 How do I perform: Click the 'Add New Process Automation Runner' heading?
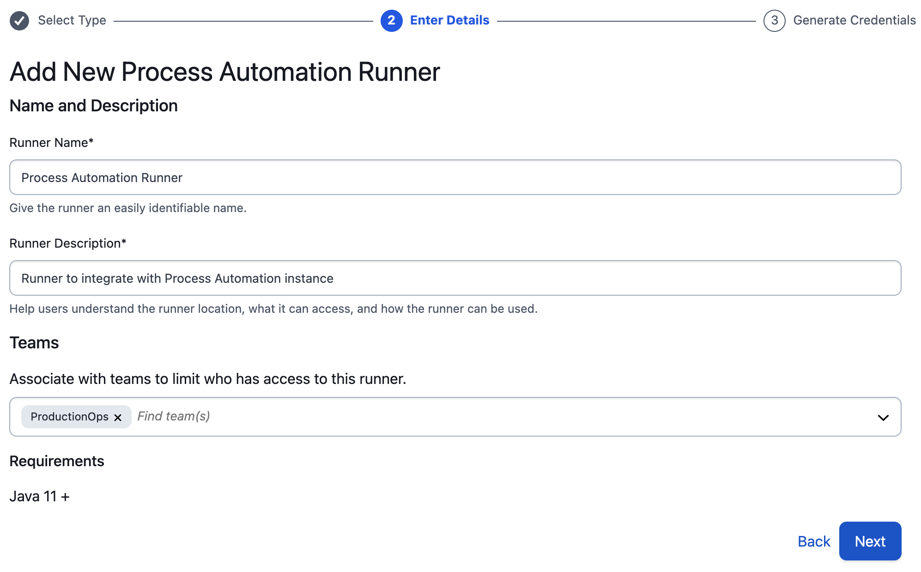225,72
